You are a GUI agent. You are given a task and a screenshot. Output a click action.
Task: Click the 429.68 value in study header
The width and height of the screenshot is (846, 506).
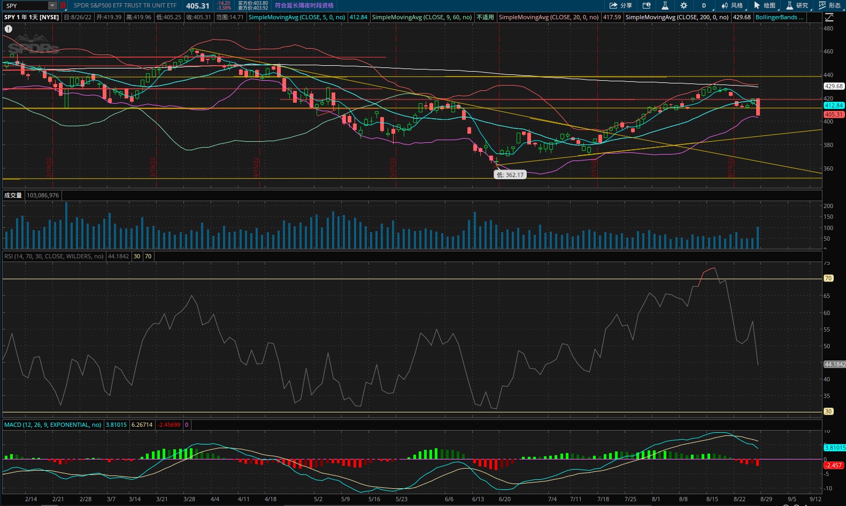pyautogui.click(x=742, y=17)
